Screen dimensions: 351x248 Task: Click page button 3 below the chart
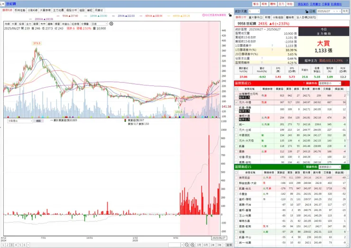pos(12,245)
